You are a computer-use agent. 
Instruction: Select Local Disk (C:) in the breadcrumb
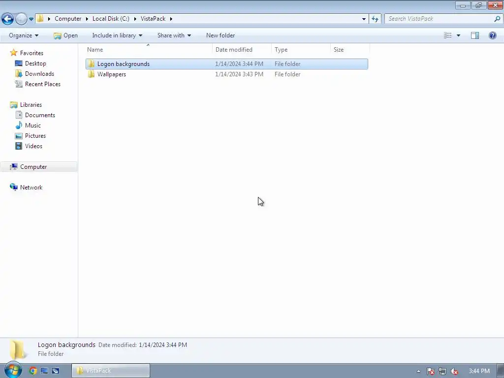coord(111,19)
